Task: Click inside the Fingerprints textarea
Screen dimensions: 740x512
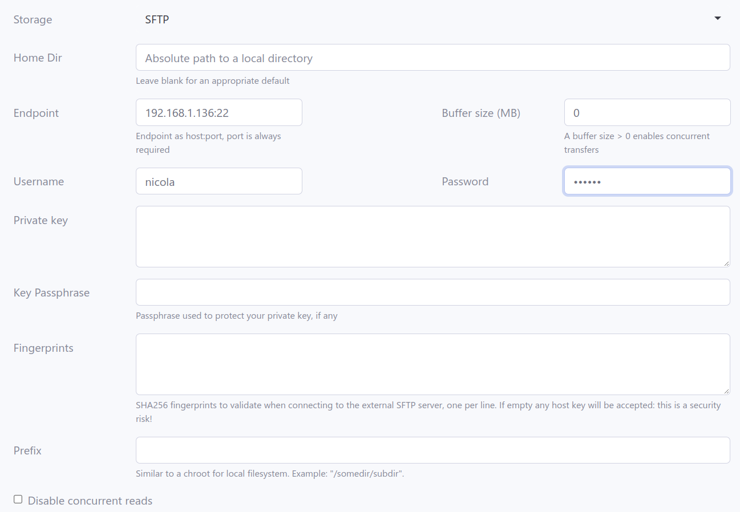Action: click(x=432, y=363)
